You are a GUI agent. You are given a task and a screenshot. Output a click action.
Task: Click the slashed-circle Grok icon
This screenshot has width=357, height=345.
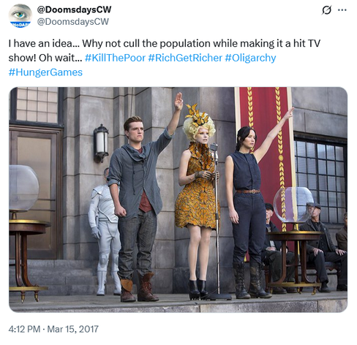point(326,10)
